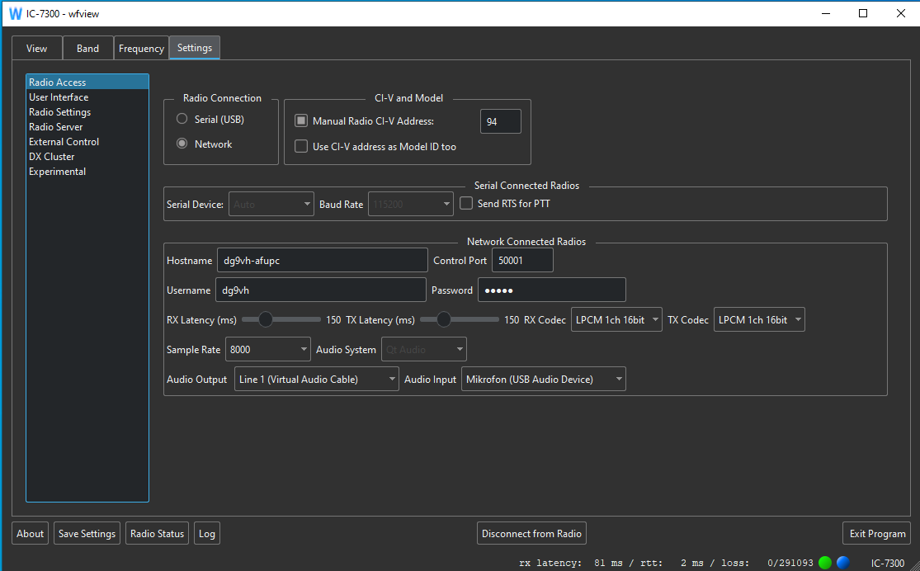Click the wfview logo in title bar
Screen dimensions: 920x571
click(15, 13)
